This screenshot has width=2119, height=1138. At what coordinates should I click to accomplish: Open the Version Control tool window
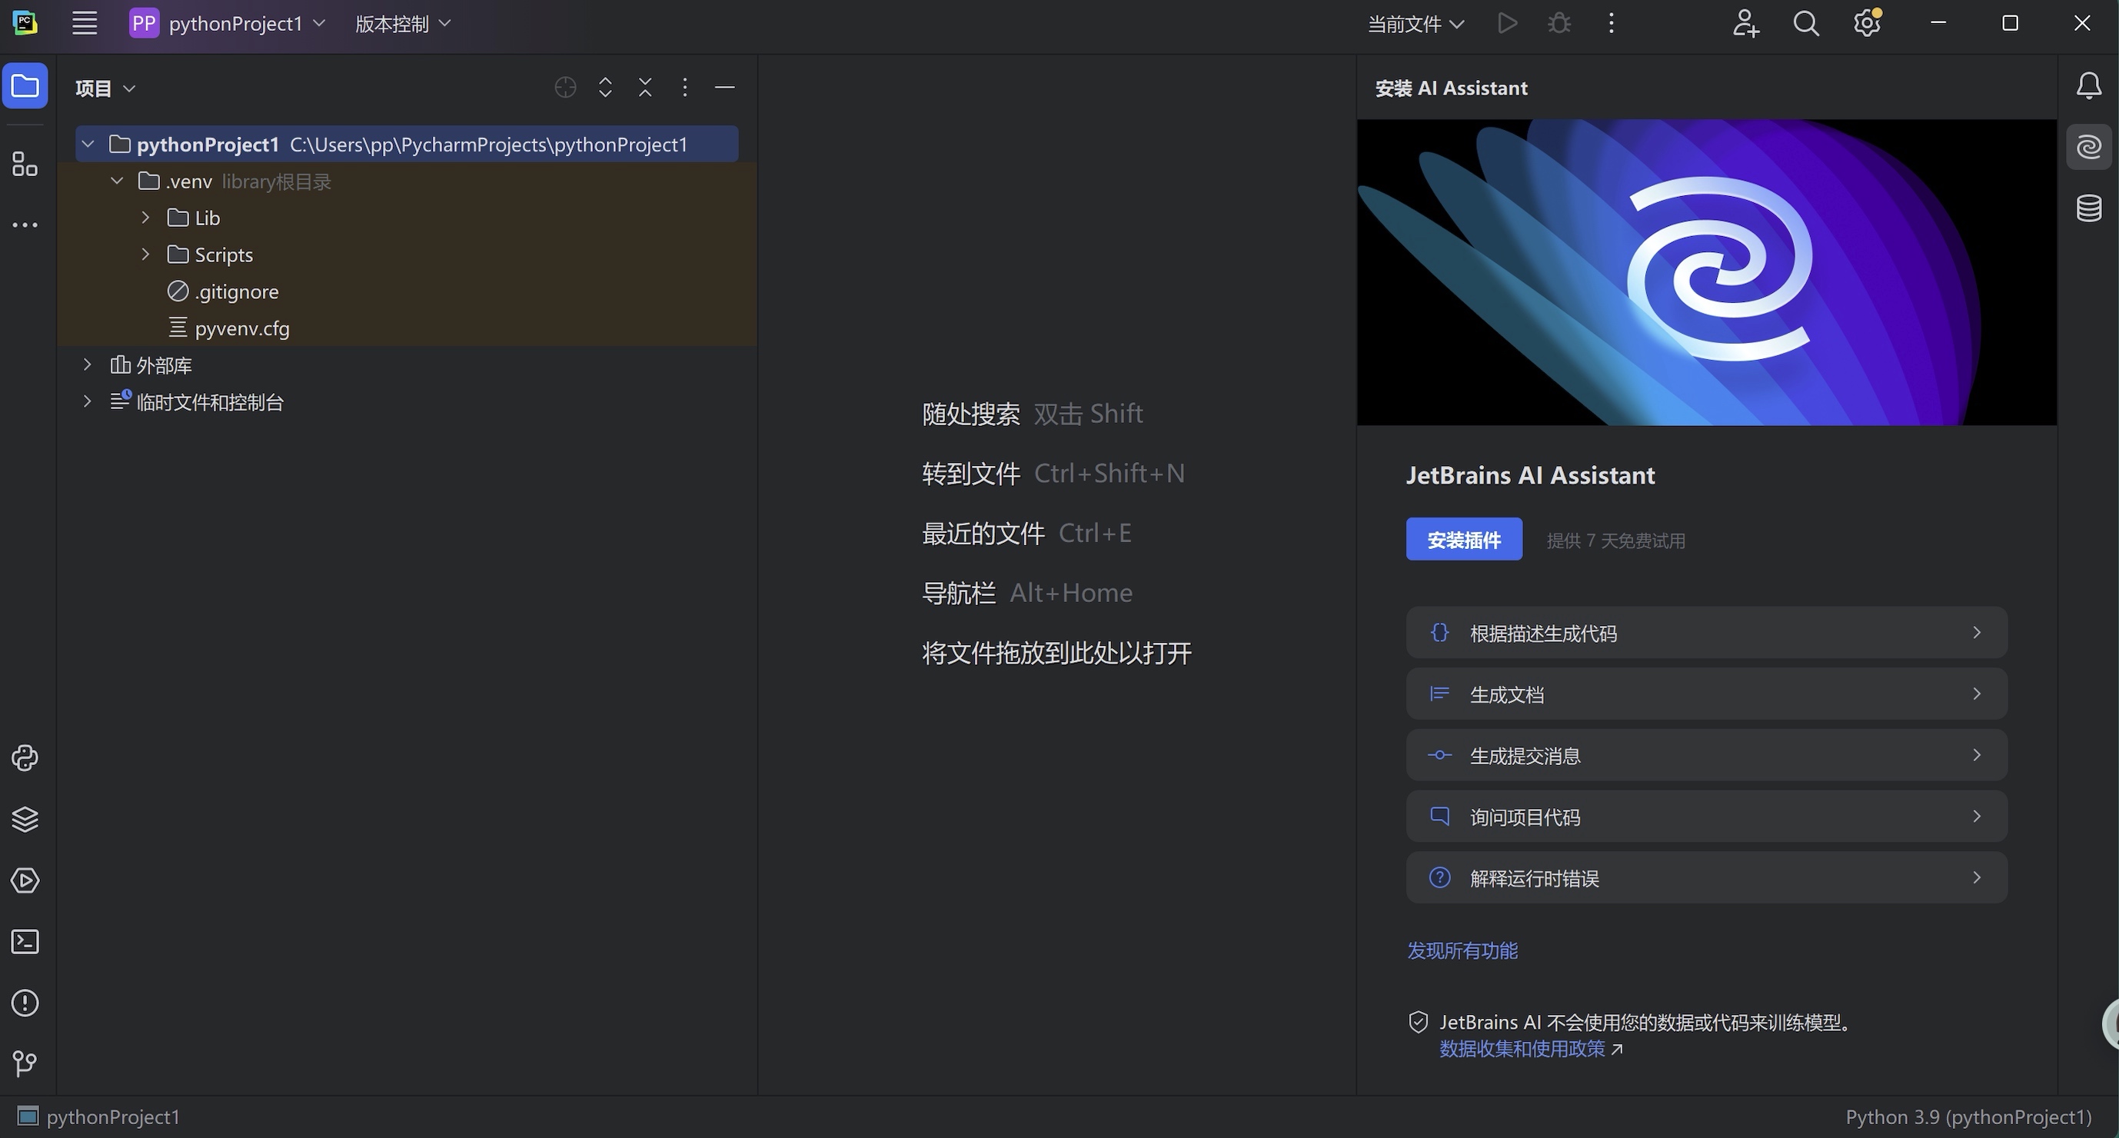coord(24,1064)
